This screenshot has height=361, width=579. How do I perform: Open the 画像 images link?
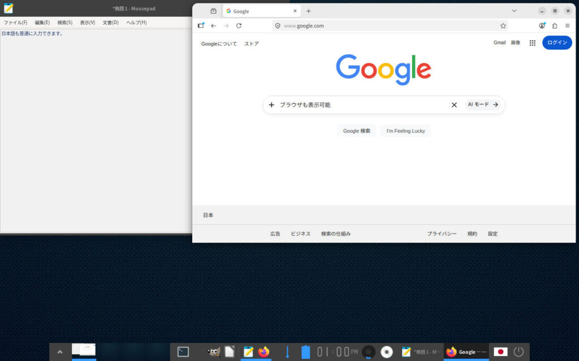click(516, 43)
